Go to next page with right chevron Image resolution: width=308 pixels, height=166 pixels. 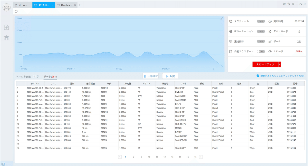201,157
